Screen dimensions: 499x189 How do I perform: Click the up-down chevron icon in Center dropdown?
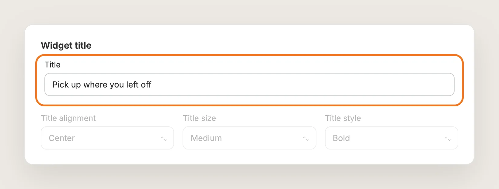[x=164, y=139]
